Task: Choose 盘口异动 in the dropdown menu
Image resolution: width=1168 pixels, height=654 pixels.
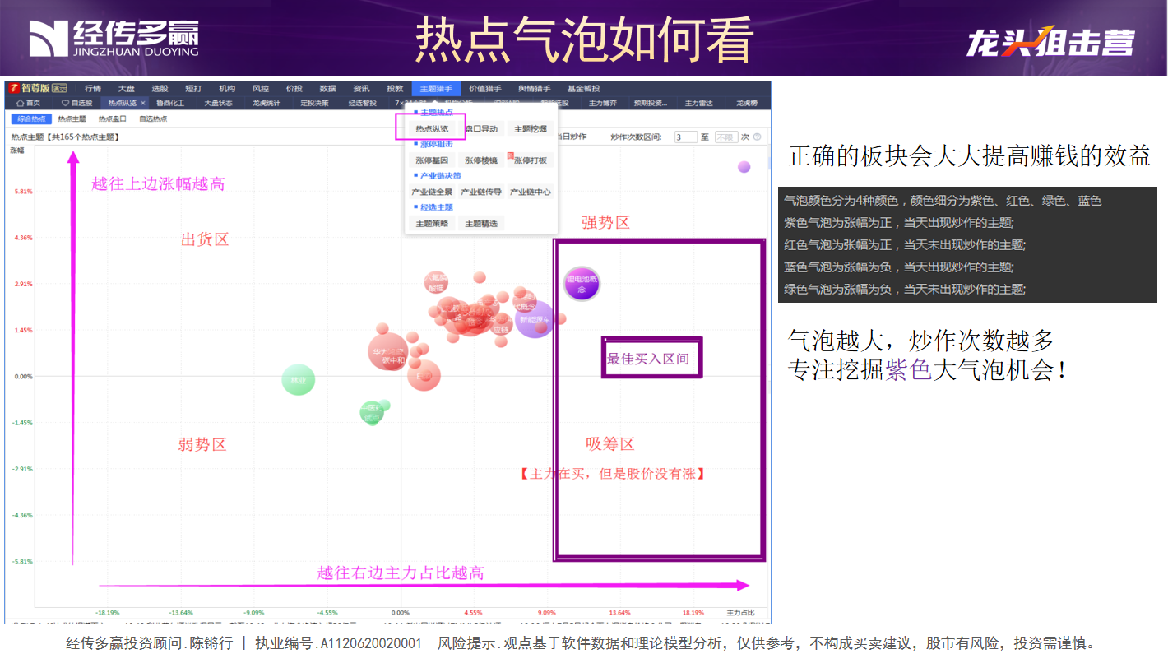Action: click(x=481, y=128)
